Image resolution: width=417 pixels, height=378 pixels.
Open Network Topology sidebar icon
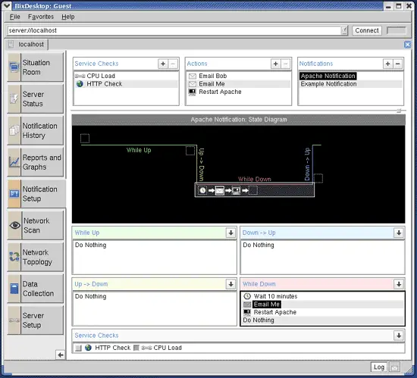click(x=14, y=257)
